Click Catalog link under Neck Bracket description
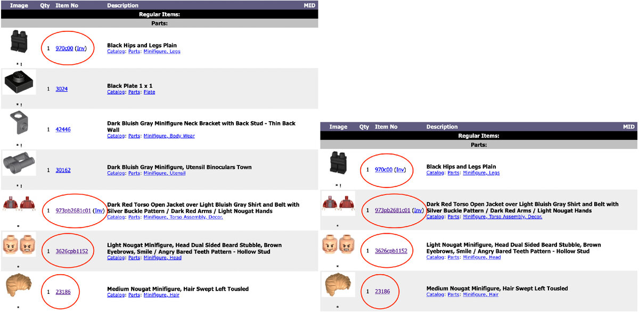This screenshot has width=639, height=313. click(116, 136)
